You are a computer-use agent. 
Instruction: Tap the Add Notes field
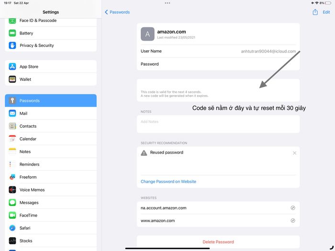(218, 122)
